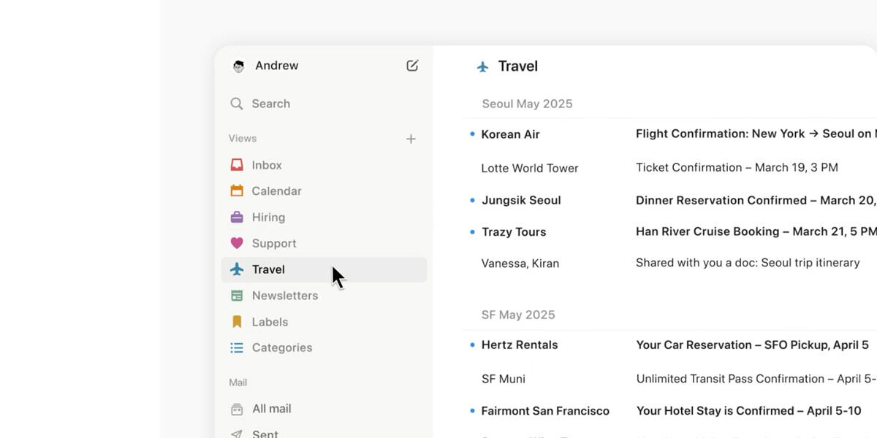
Task: Add a new view with plus icon
Action: [x=411, y=139]
